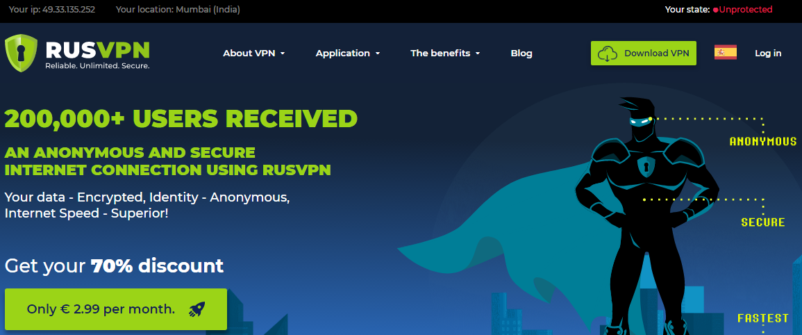
Task: Open the Application menu
Action: [348, 54]
